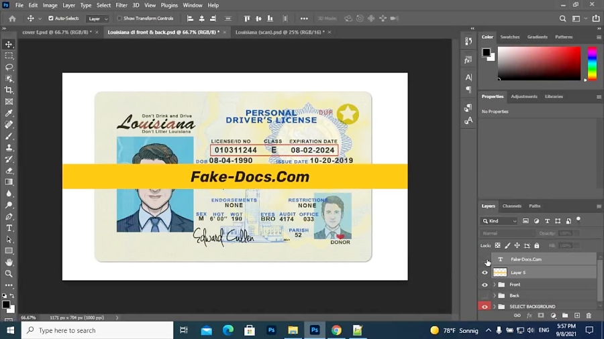Create a new layer with plus icon
The width and height of the screenshot is (604, 339).
pyautogui.click(x=576, y=316)
